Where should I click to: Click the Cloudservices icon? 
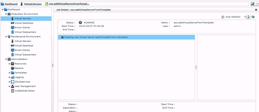12,82
